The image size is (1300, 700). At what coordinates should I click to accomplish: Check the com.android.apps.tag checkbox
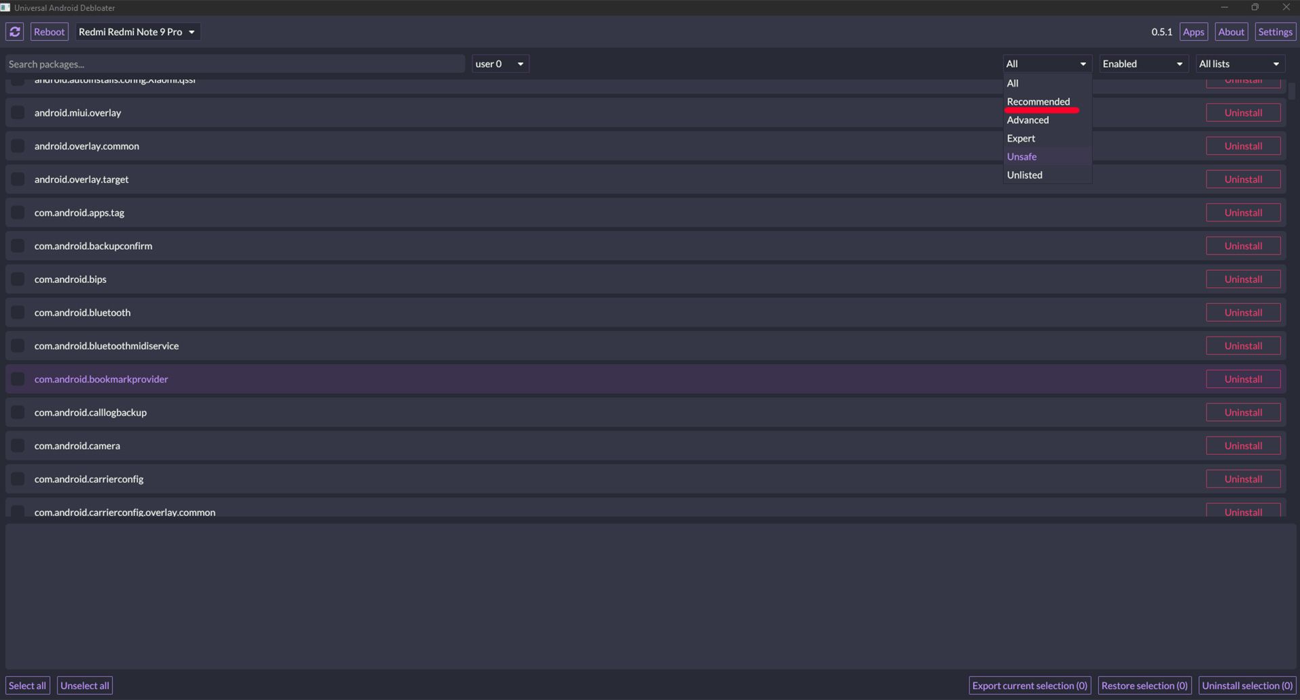pos(18,212)
